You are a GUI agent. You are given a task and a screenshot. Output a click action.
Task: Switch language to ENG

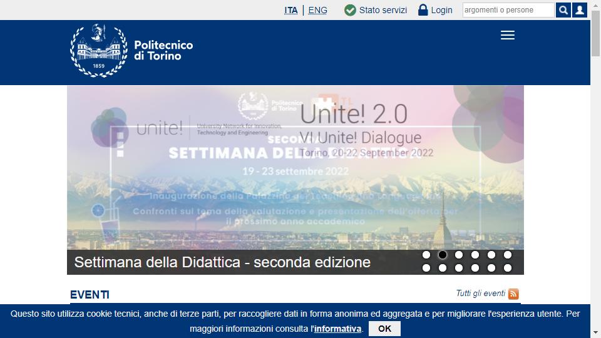tap(318, 11)
